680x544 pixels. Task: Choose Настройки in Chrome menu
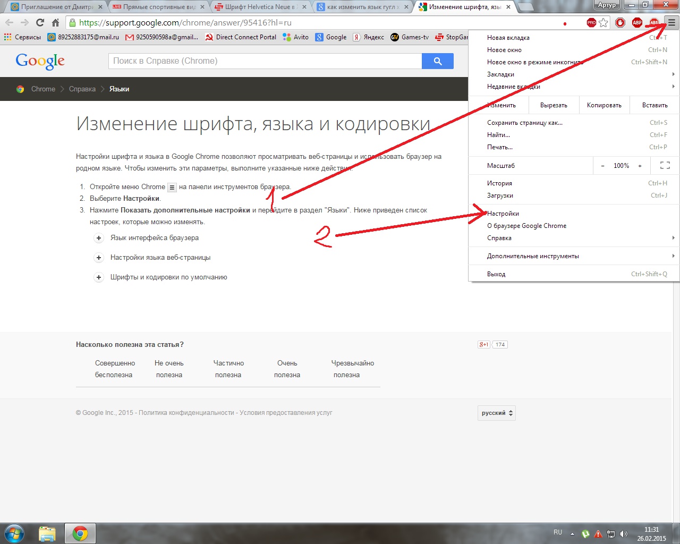[574, 214]
